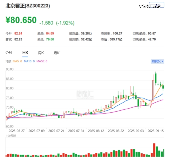Click the green candlestick at the peak near 88
This screenshot has height=157, width=169.
156,78
